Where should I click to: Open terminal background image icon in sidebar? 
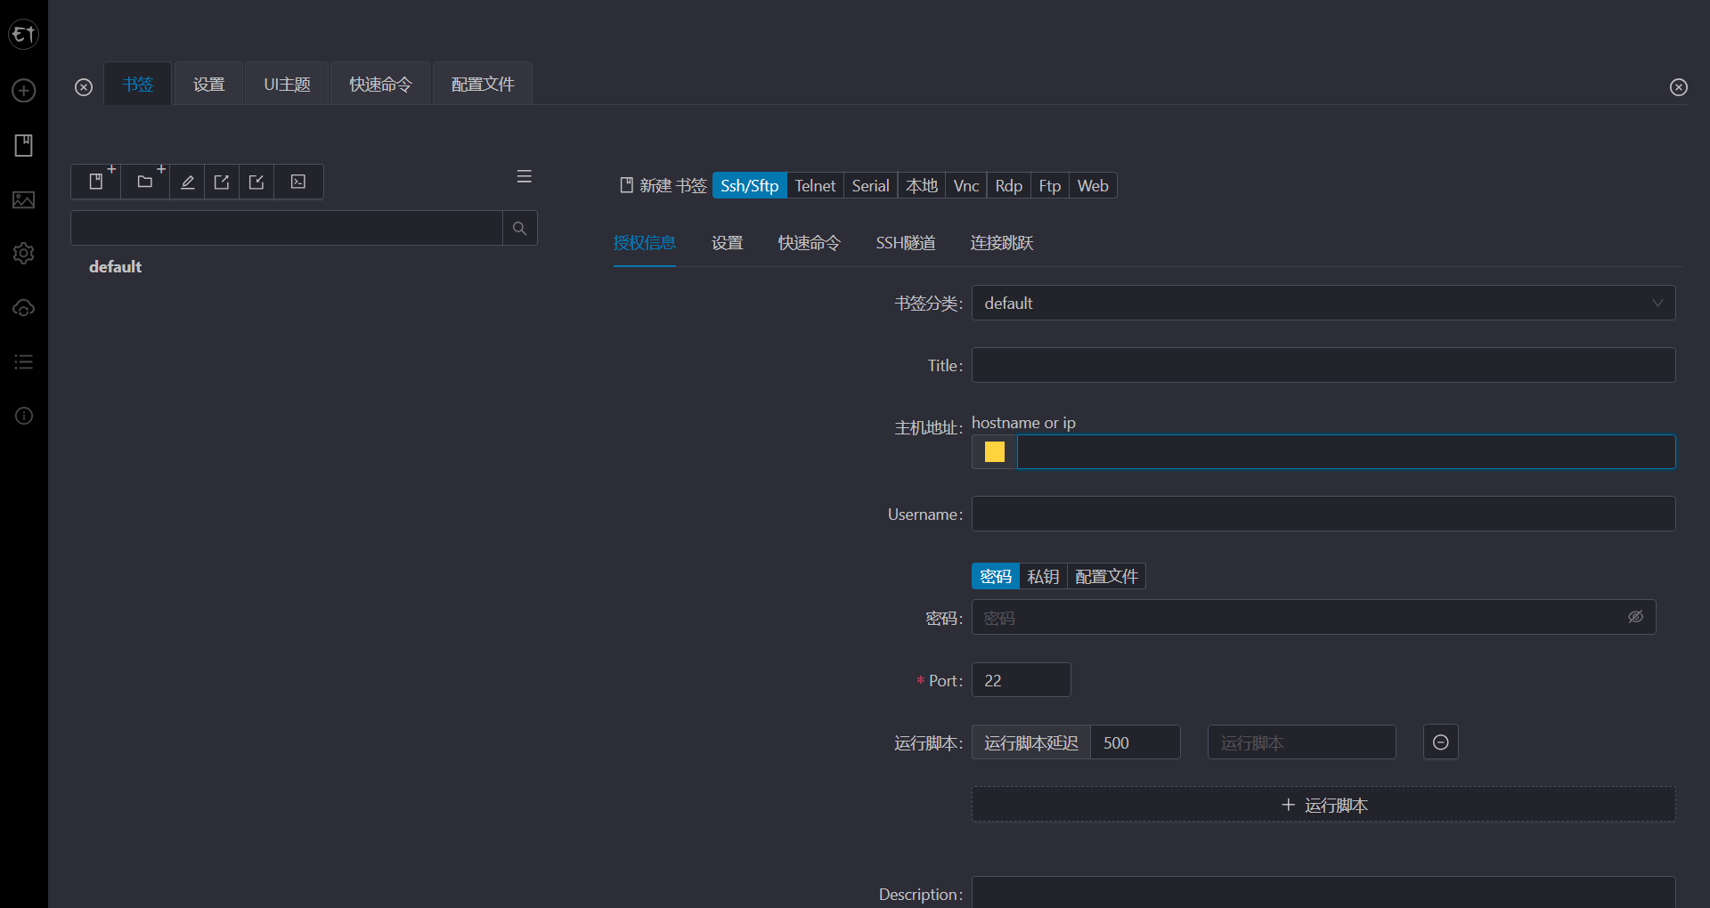tap(24, 199)
